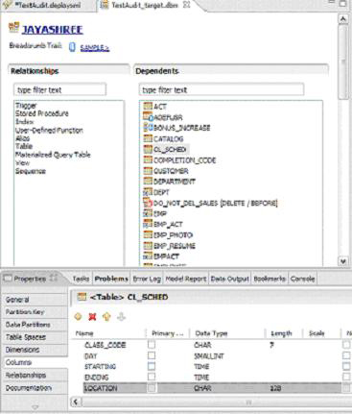Open the Tasks view tab
The image size is (352, 414).
[81, 279]
